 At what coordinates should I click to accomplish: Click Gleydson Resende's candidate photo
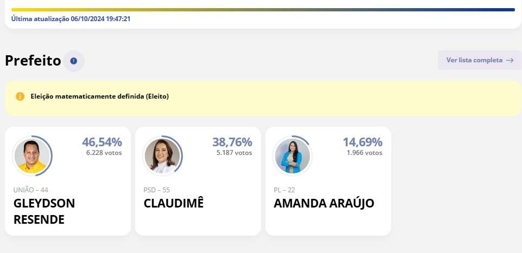coord(33,156)
